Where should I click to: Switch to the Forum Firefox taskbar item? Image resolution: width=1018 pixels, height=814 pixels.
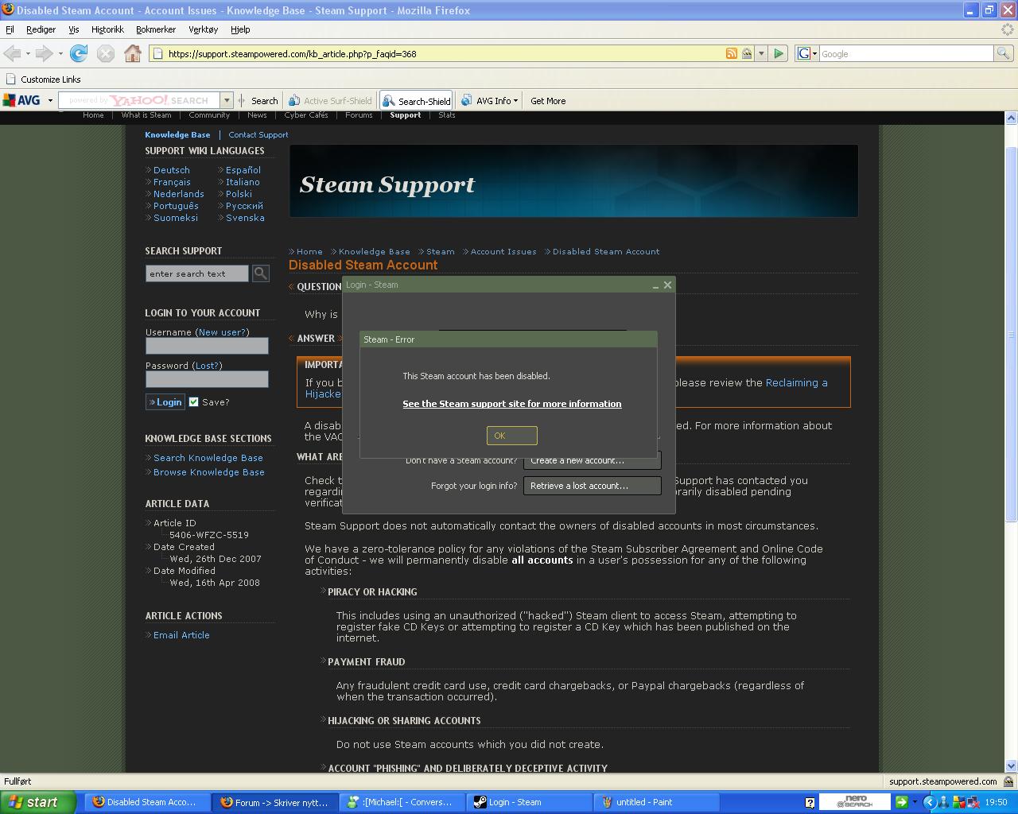[275, 802]
